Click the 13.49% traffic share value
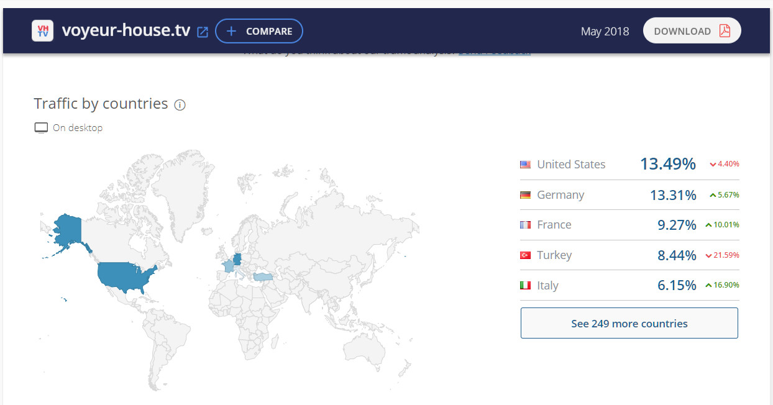Viewport: 773px width, 405px height. click(x=668, y=164)
